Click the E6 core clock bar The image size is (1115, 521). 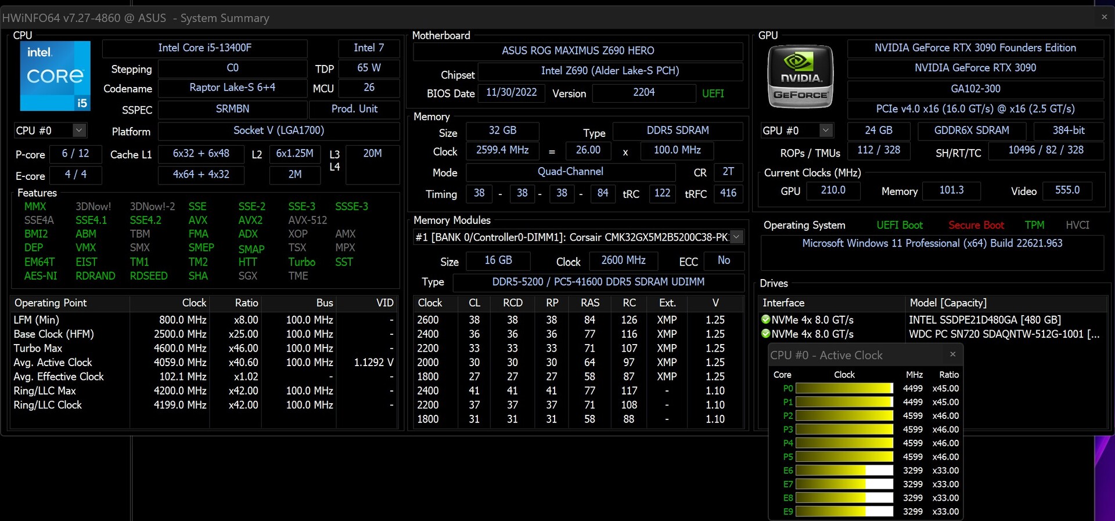844,471
